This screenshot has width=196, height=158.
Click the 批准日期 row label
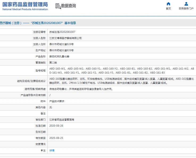tap(40, 126)
